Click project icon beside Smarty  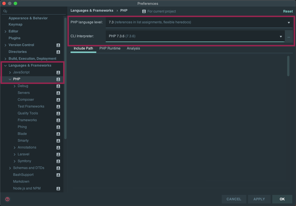click(x=58, y=141)
